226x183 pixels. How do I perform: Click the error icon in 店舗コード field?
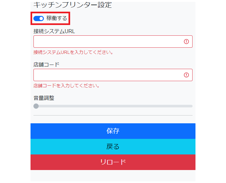click(186, 75)
